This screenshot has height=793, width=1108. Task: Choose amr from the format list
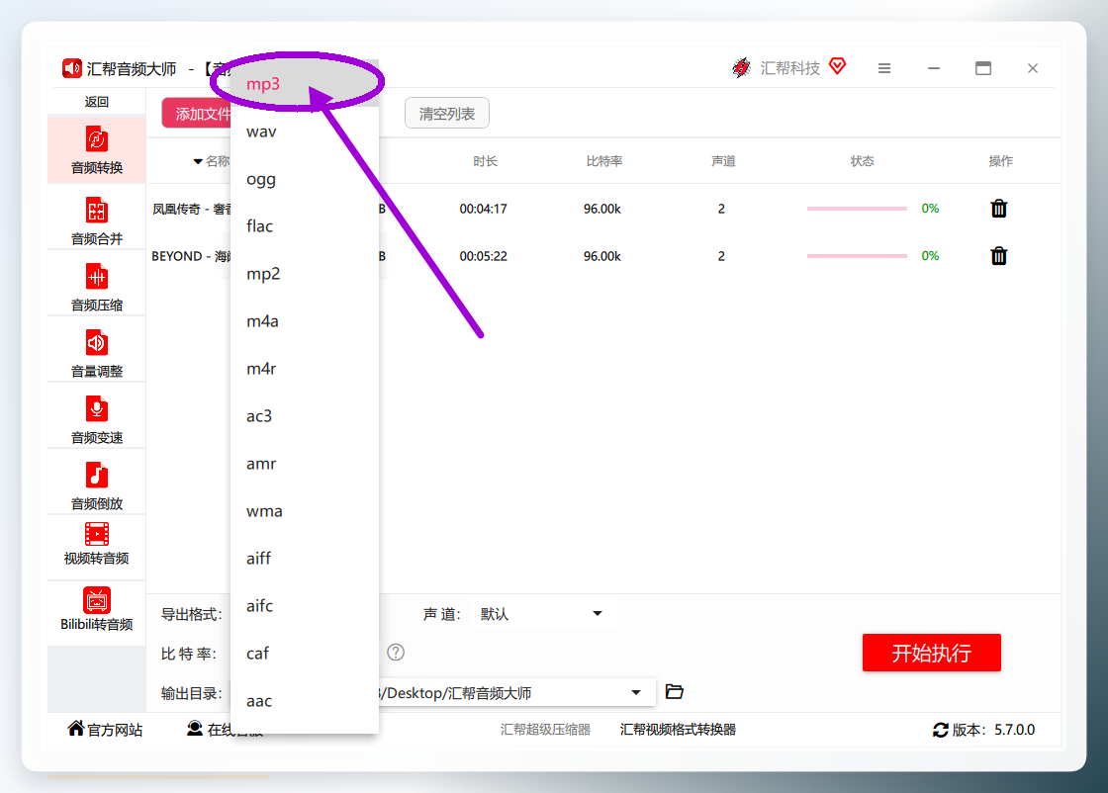coord(305,463)
